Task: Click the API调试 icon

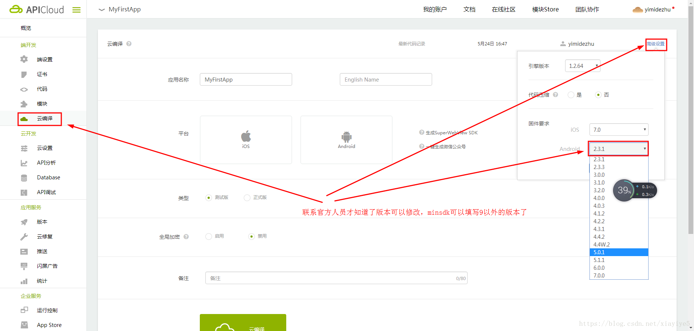Action: click(x=24, y=192)
